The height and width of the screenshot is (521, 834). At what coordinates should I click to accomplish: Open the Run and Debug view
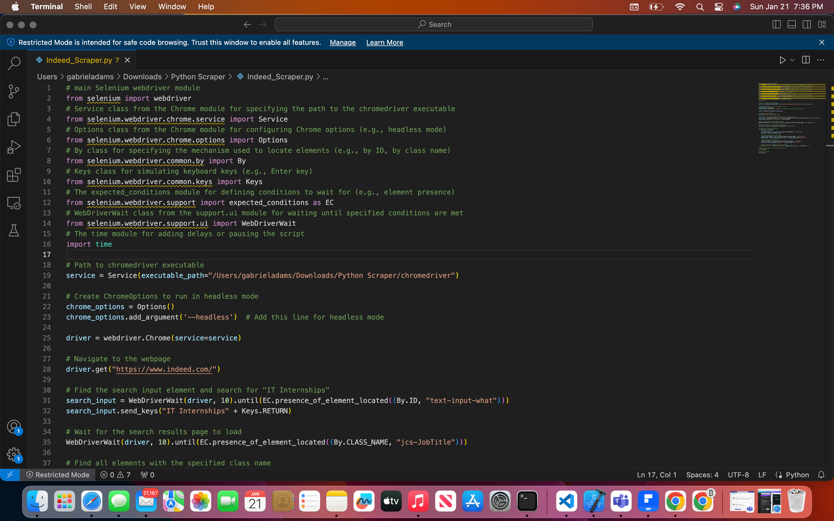pyautogui.click(x=14, y=147)
